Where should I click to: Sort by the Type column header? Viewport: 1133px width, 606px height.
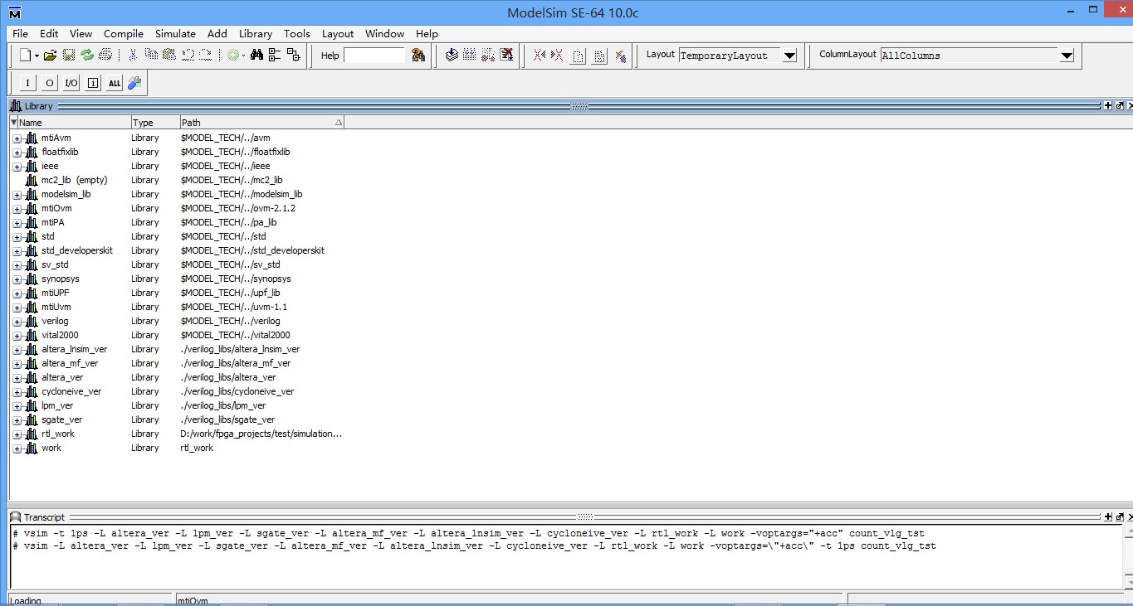tap(155, 122)
